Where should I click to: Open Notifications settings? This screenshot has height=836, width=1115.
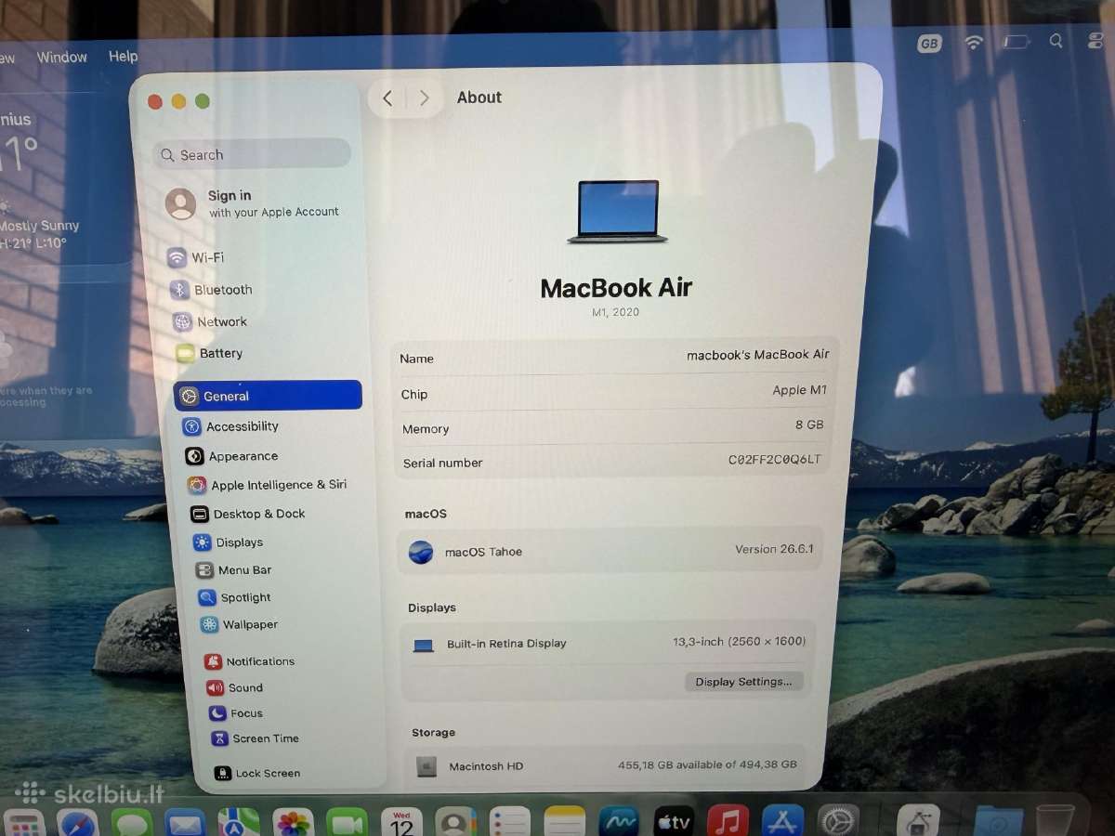point(250,661)
